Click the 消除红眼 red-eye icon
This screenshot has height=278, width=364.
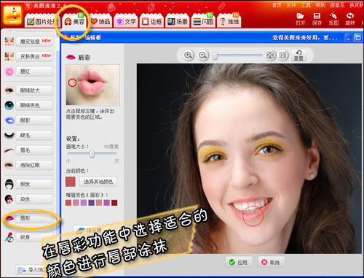click(x=9, y=165)
